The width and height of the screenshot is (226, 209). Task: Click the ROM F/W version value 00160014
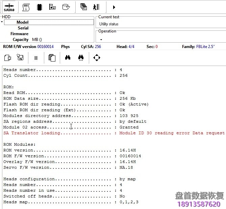click(45, 47)
